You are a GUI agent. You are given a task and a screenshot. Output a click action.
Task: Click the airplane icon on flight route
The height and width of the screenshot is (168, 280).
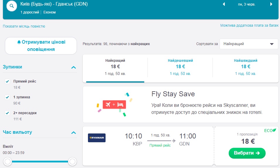174,141
